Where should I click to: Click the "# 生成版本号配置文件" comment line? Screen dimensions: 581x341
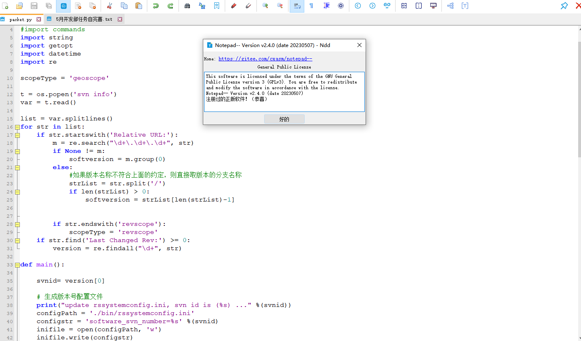coord(70,297)
